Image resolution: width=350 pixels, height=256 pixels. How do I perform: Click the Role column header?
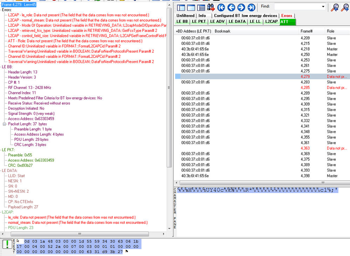coord(337,31)
